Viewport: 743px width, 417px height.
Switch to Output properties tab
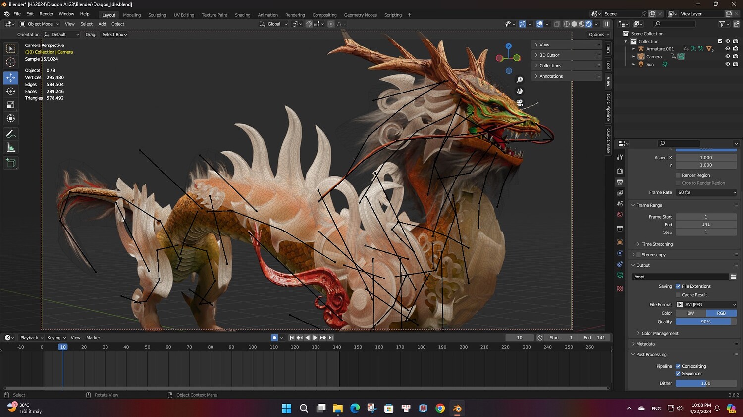(x=620, y=182)
